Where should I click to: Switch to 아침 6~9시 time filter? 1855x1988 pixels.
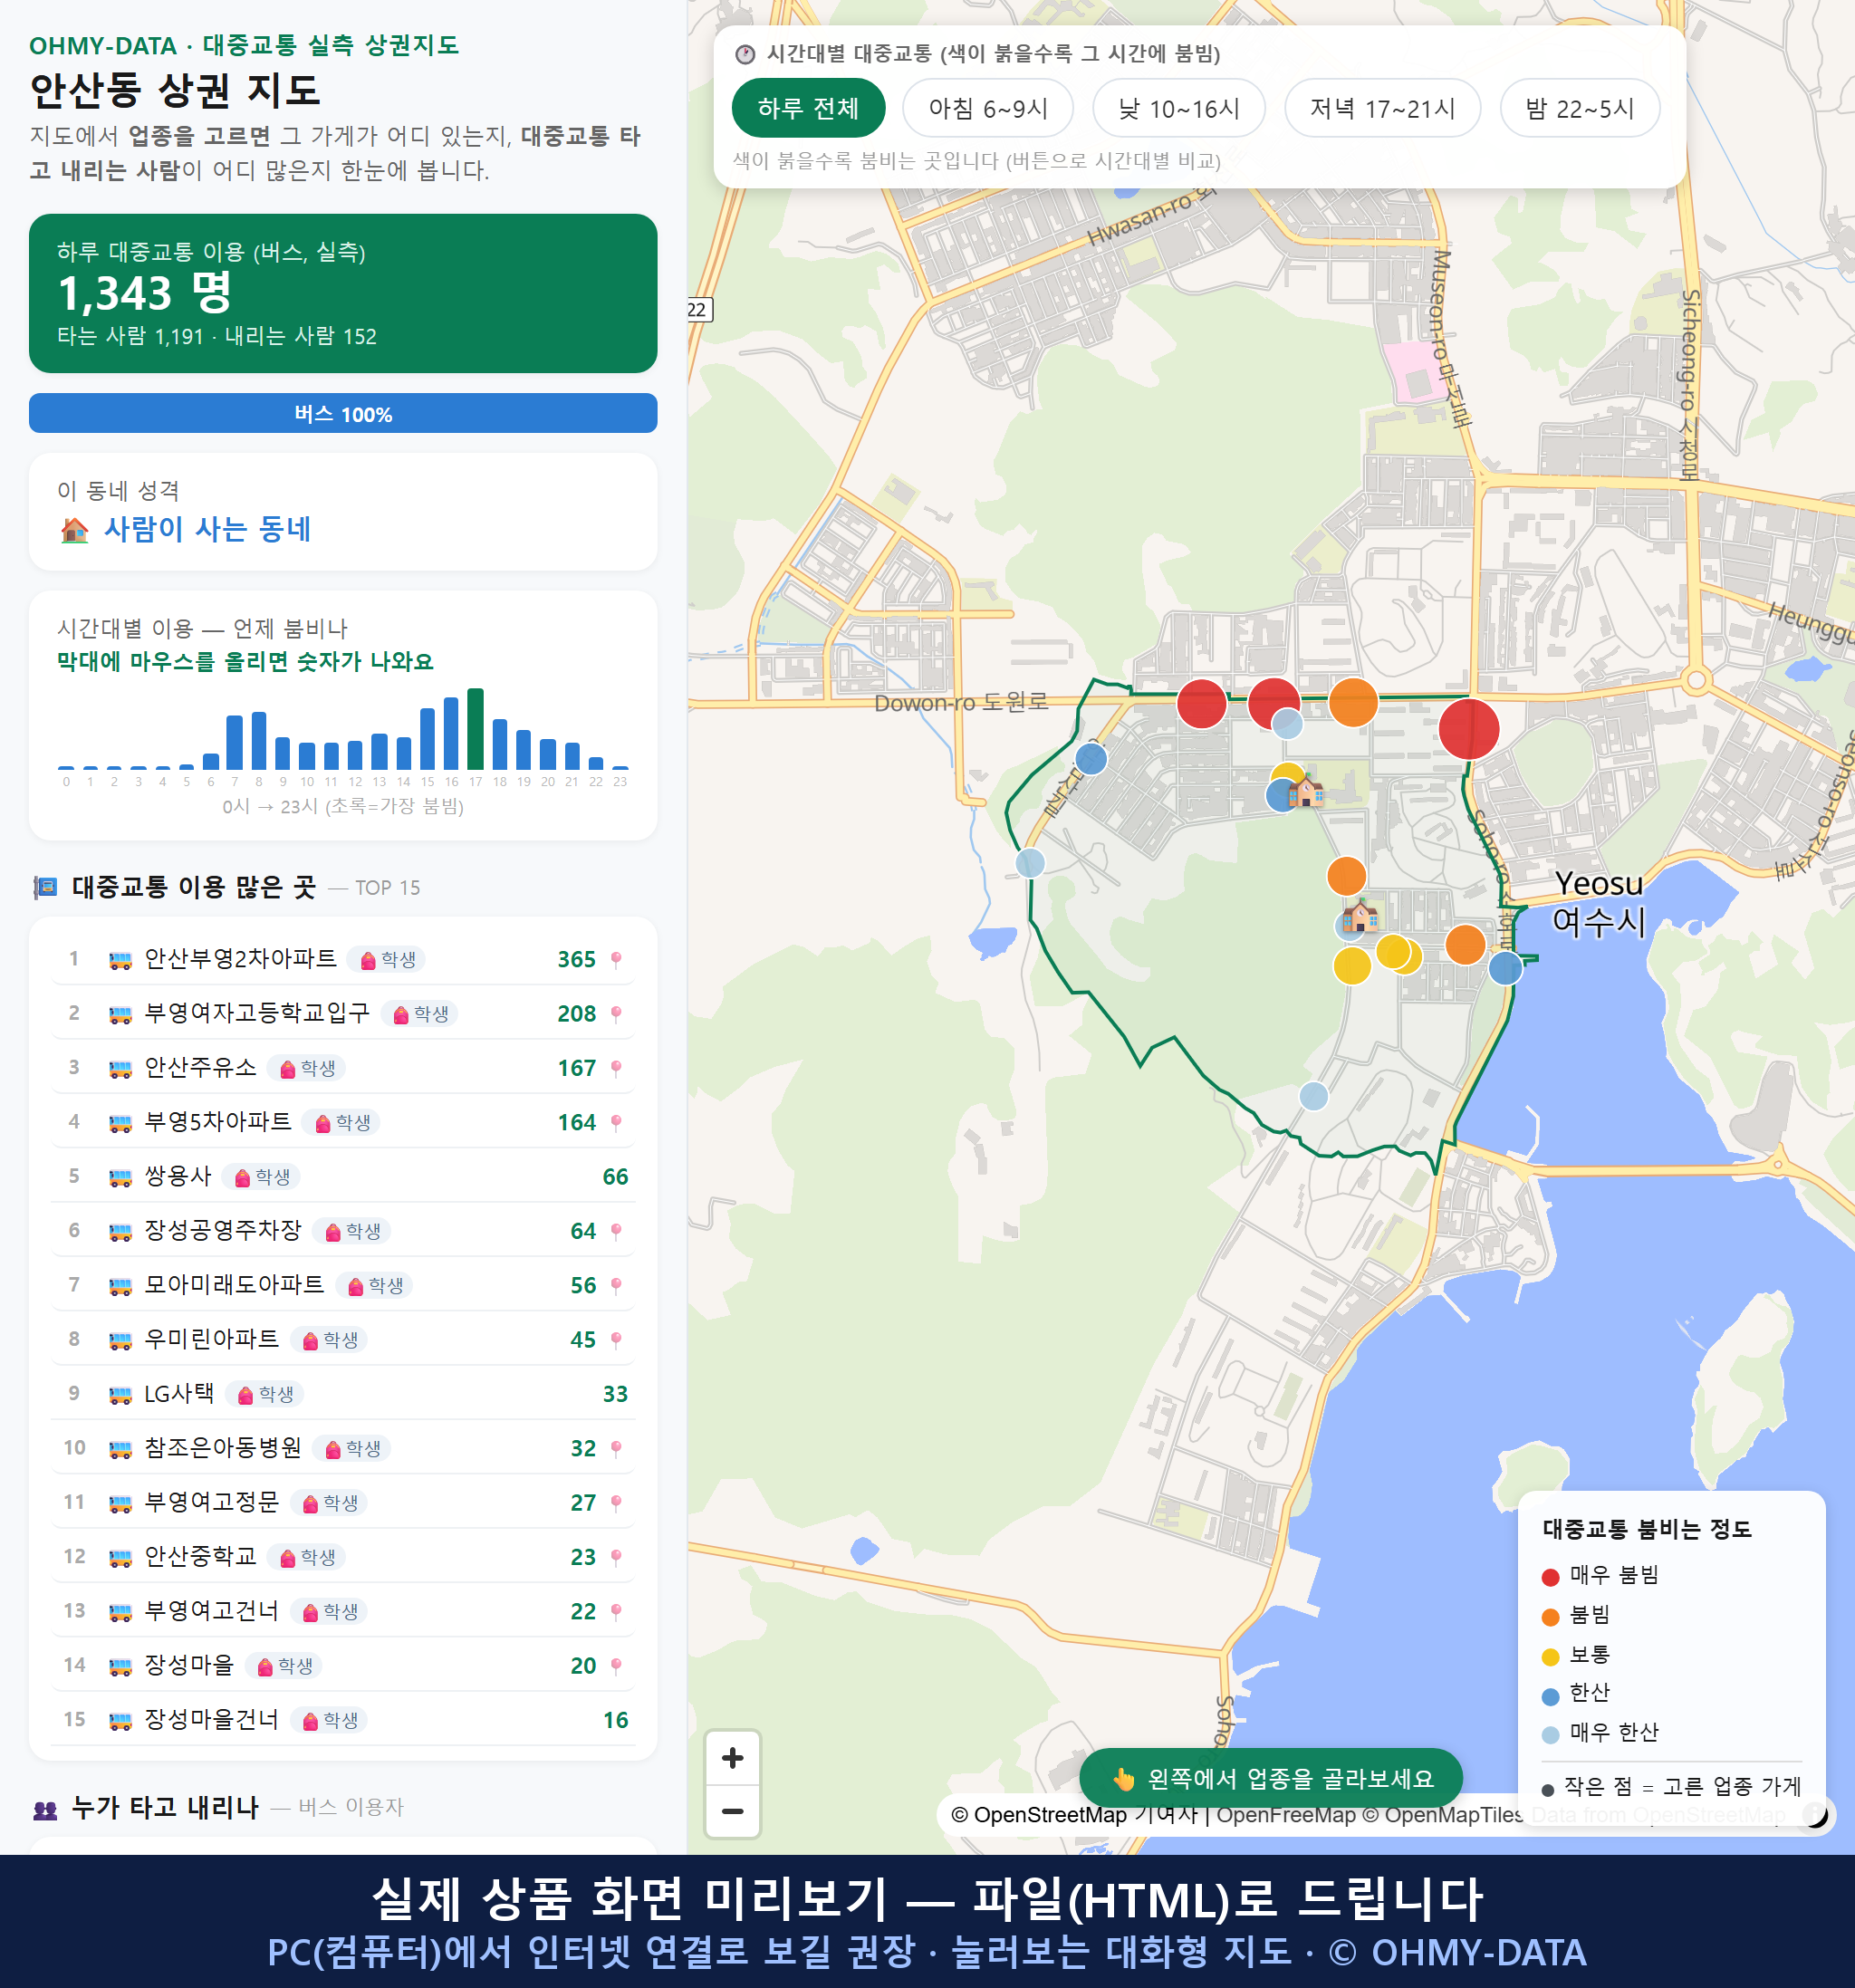click(x=987, y=108)
